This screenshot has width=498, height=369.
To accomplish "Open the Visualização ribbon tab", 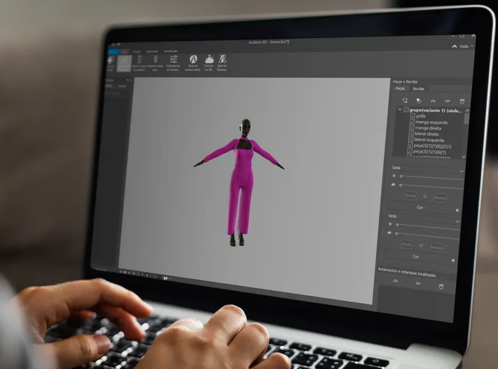I will 171,51.
